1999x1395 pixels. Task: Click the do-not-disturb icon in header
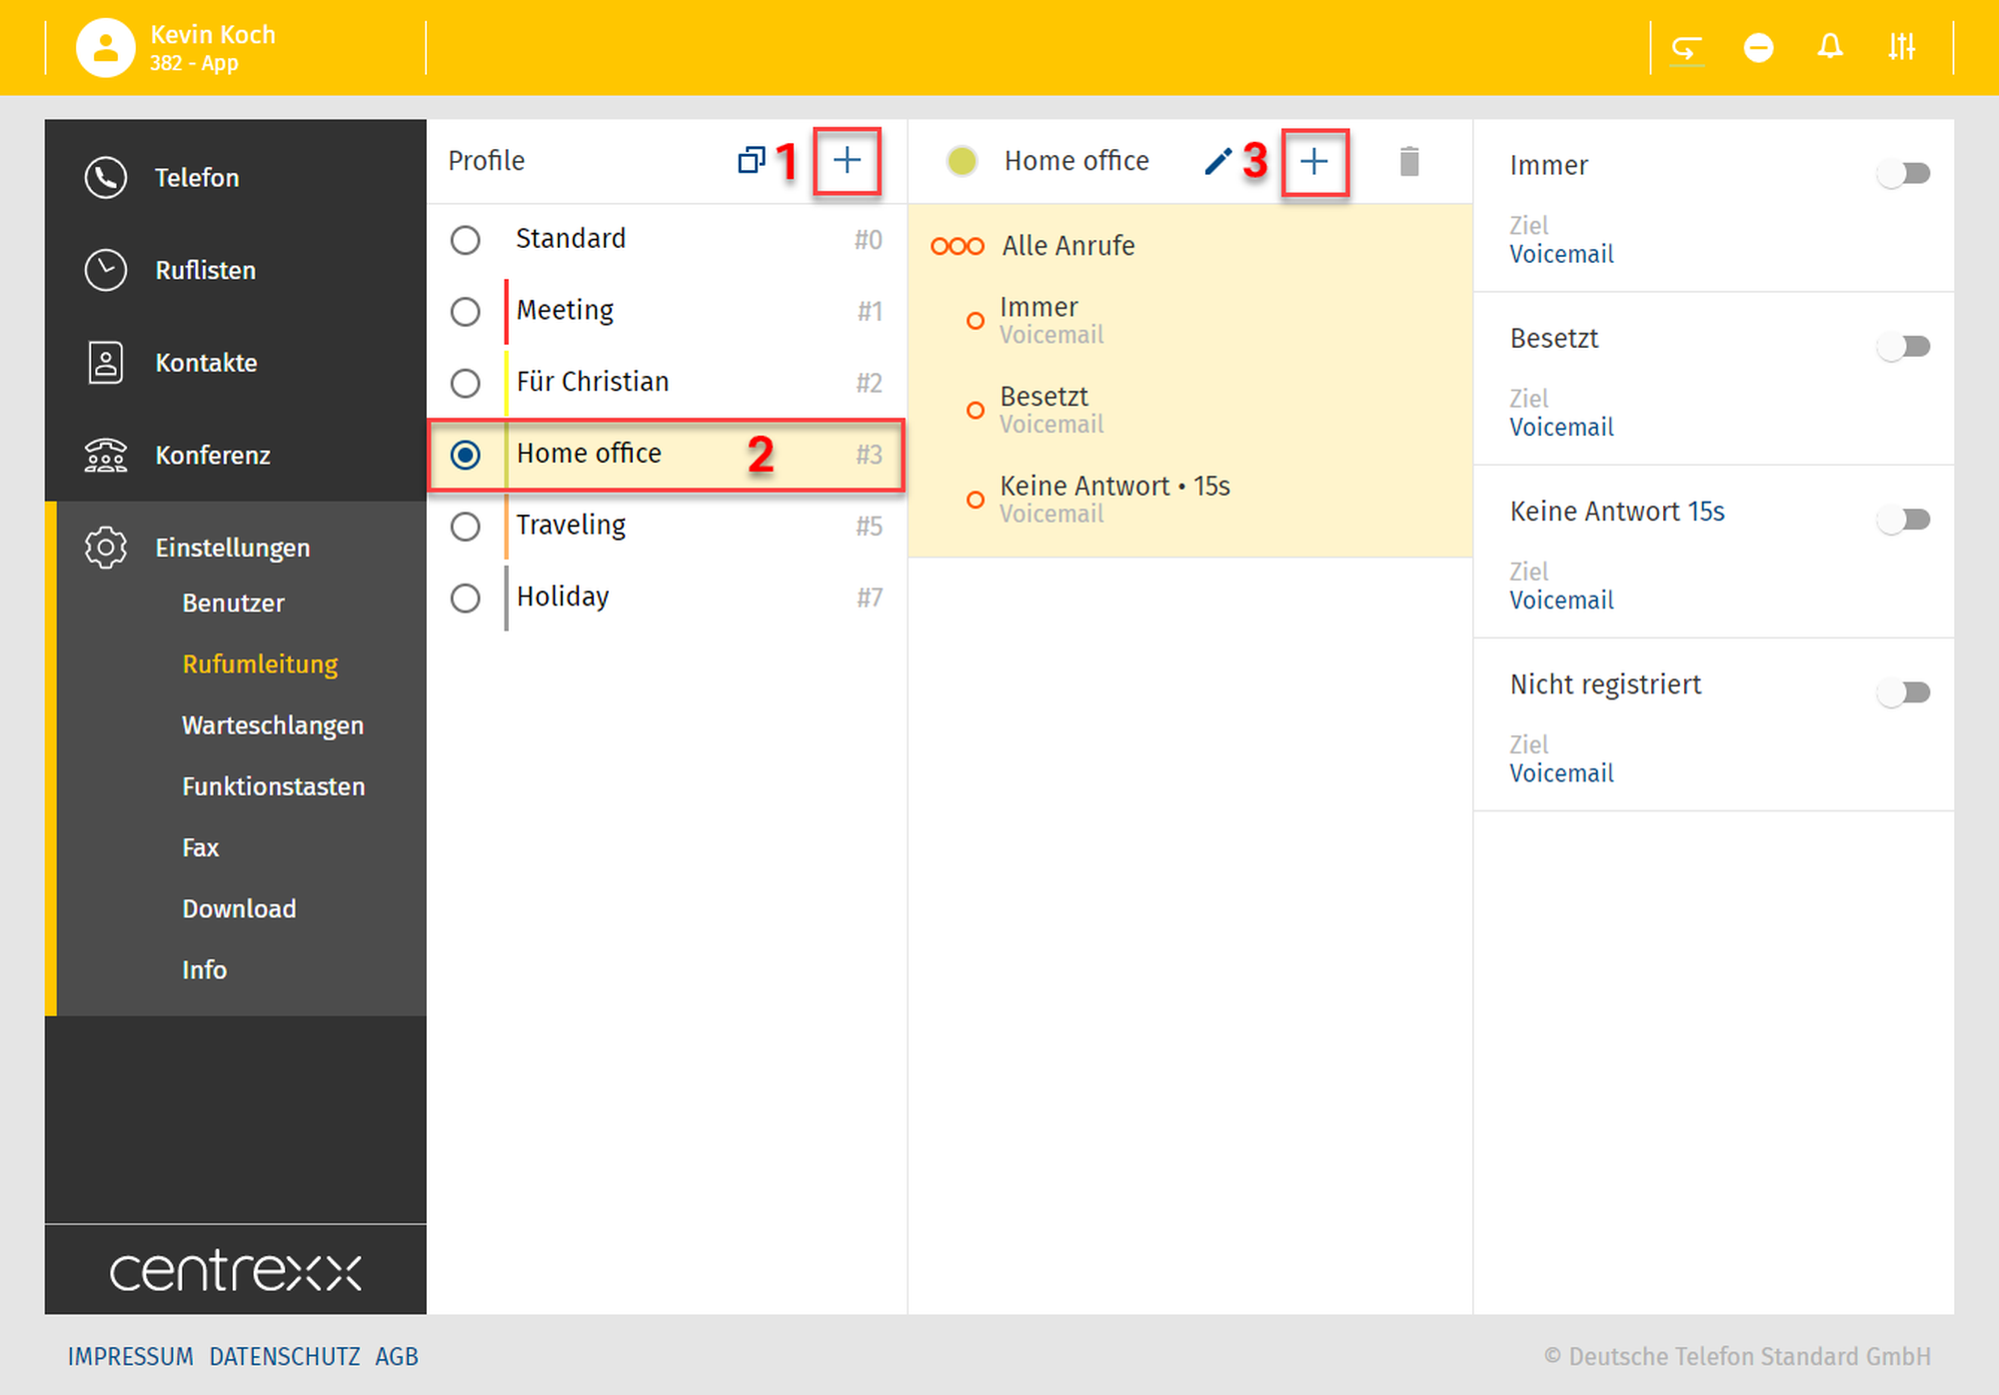coord(1758,47)
